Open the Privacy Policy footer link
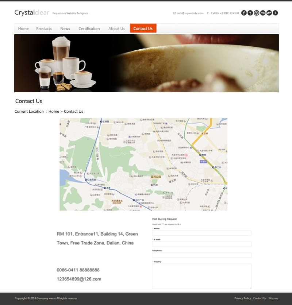 243,298
